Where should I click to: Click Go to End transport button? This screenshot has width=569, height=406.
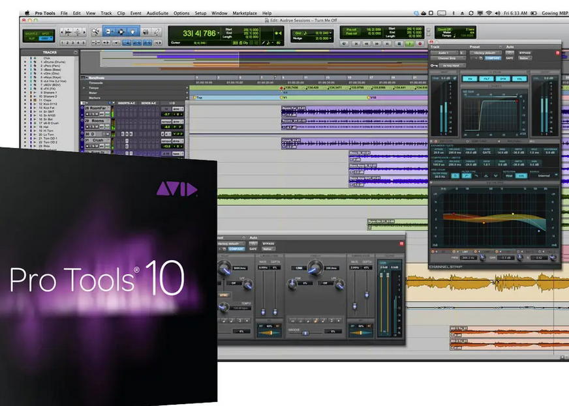click(388, 44)
